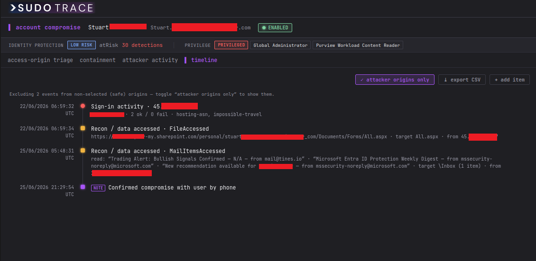Click the hosting-asn, impossible-travel detail line
536x261 pixels.
tap(176, 114)
